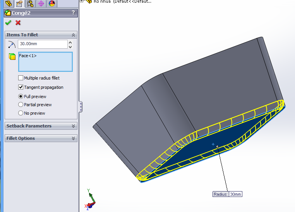Collapse the Items To Fillet section
The width and height of the screenshot is (295, 212).
(73, 35)
